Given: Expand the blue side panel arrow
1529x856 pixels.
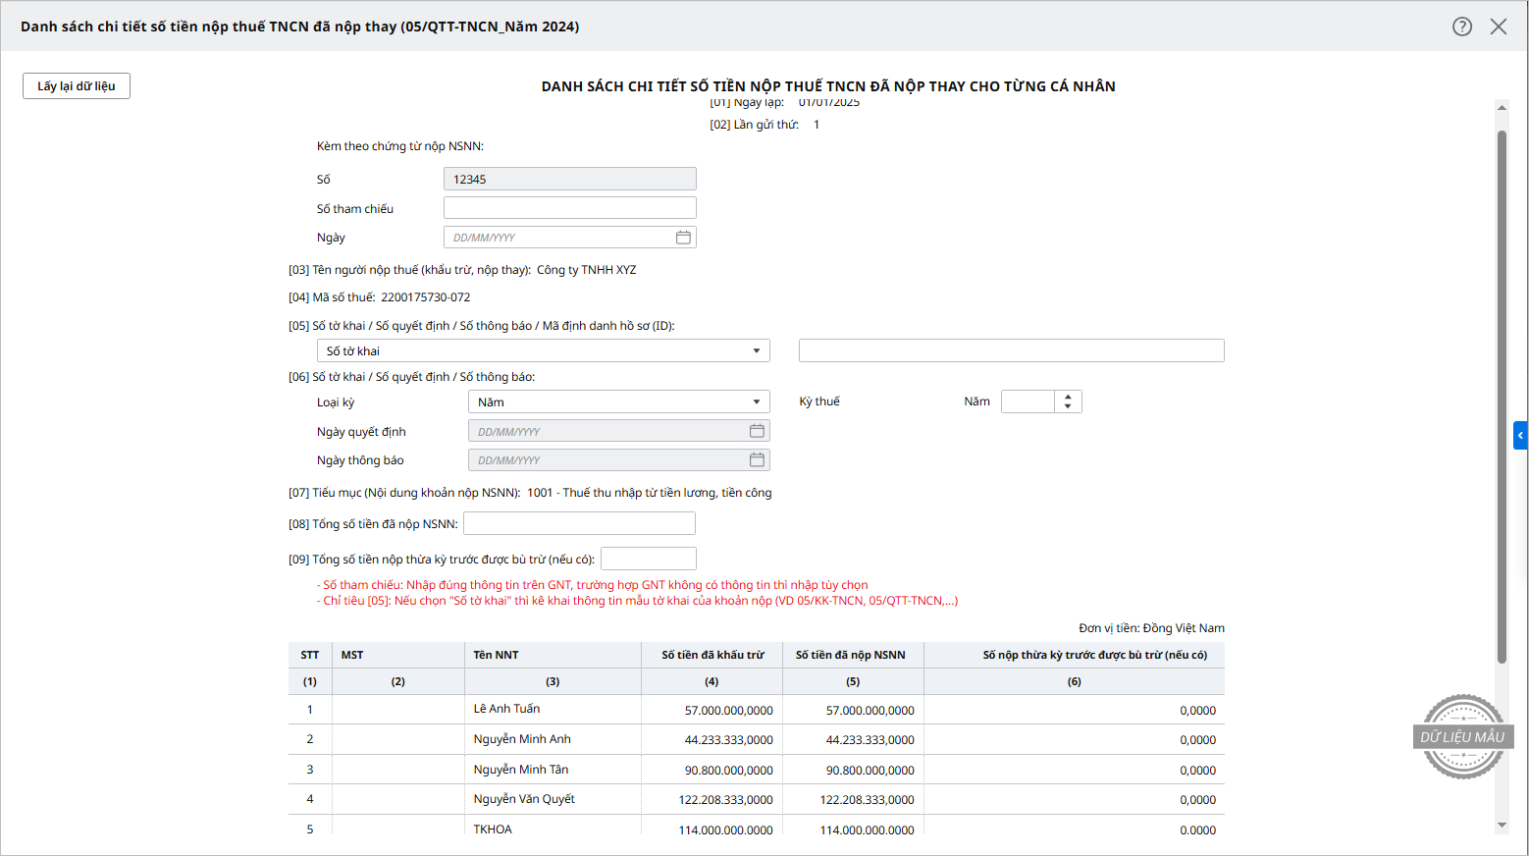Looking at the screenshot, I should (x=1520, y=435).
